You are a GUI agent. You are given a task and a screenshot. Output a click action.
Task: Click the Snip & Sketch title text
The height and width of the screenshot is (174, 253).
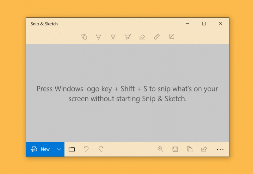point(44,24)
